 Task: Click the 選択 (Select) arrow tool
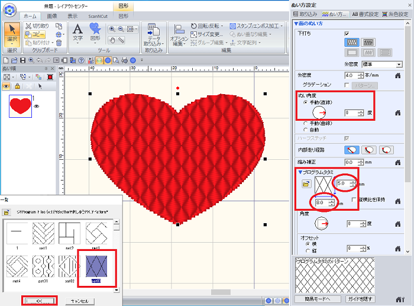[12, 32]
